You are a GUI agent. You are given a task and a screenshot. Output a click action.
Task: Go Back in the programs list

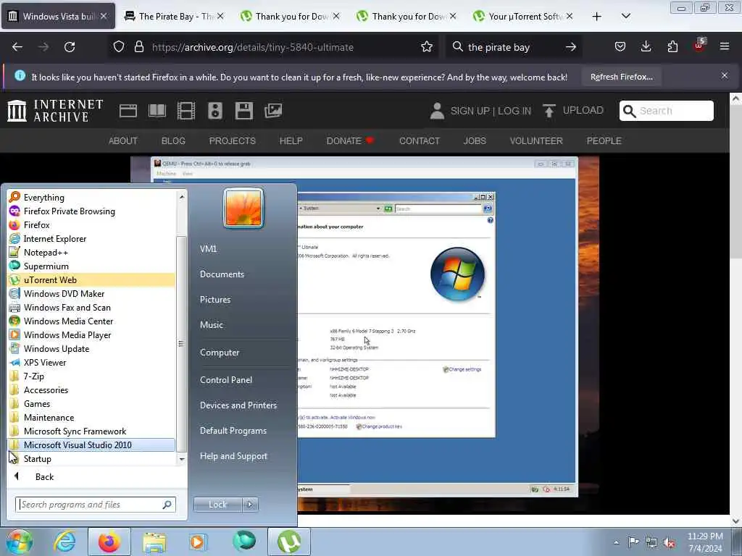(44, 476)
